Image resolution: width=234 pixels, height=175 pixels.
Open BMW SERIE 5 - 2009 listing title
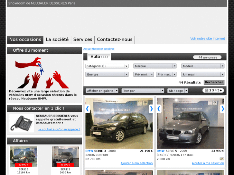click(172, 151)
